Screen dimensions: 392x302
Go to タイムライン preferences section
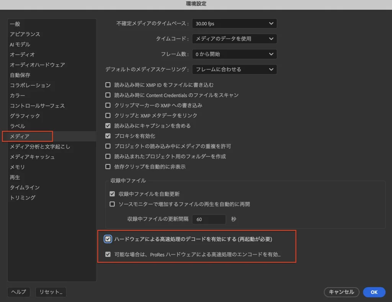(24, 187)
